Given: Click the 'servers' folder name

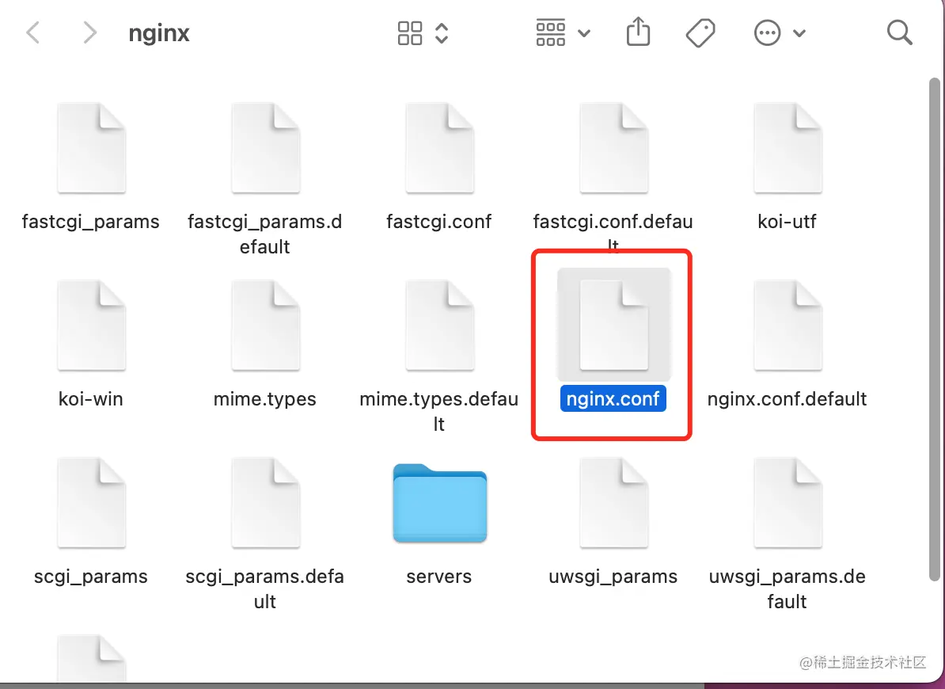Looking at the screenshot, I should (438, 577).
